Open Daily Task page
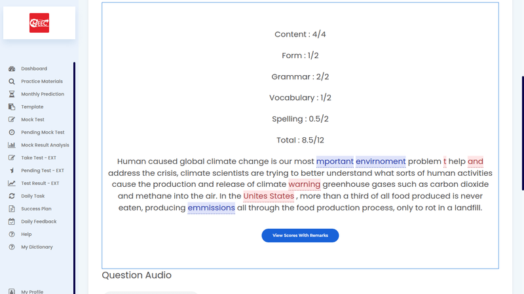The image size is (524, 294). pos(33,196)
